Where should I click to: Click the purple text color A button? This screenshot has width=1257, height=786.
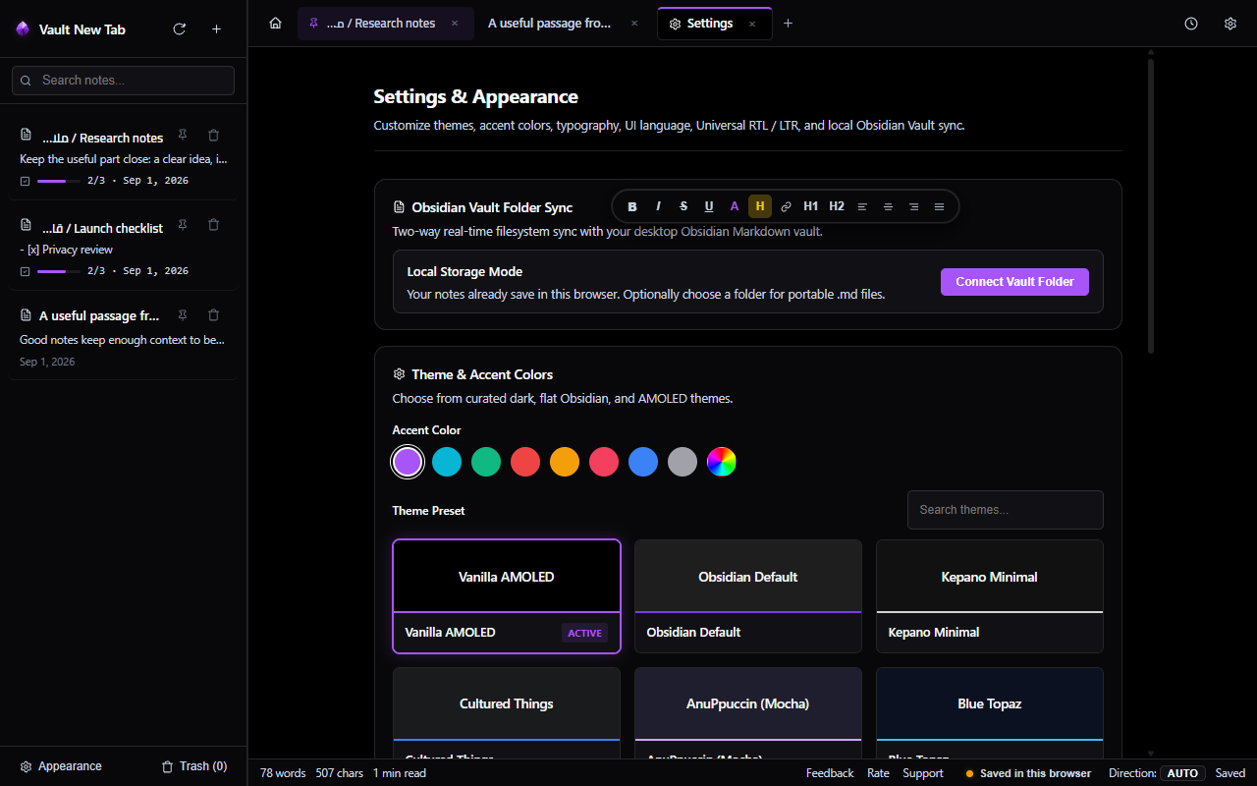point(735,206)
